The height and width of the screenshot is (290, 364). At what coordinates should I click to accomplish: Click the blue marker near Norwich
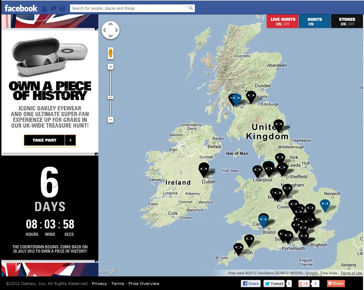pos(325,205)
